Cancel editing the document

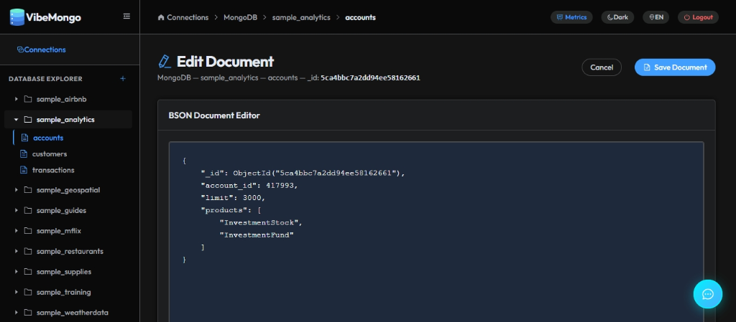pyautogui.click(x=602, y=67)
